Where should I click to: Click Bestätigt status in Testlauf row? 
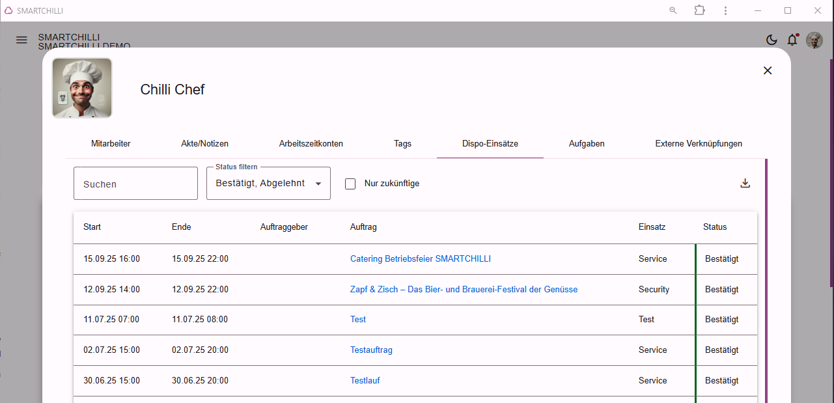pos(721,380)
